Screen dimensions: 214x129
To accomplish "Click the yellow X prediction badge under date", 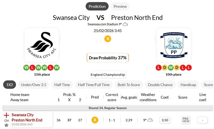I will (108, 39).
